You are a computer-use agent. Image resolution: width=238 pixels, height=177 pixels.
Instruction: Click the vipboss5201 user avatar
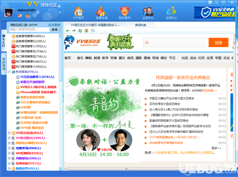pos(8,13)
